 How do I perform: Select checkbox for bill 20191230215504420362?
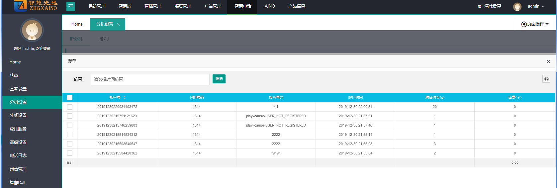click(x=70, y=153)
